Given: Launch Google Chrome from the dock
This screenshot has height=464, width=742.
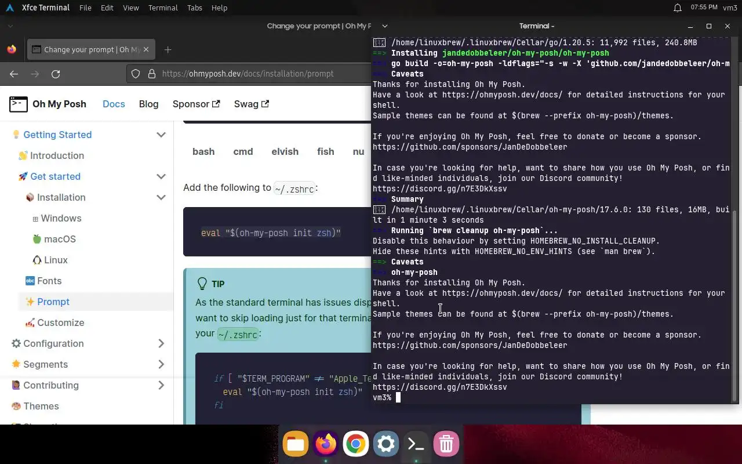Looking at the screenshot, I should click(356, 444).
